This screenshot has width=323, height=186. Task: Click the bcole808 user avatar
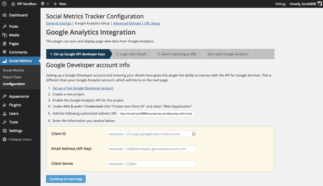click(320, 4)
